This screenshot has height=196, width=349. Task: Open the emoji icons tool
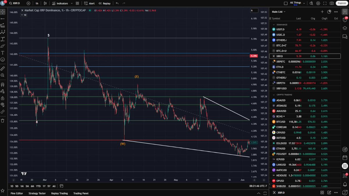point(3,59)
